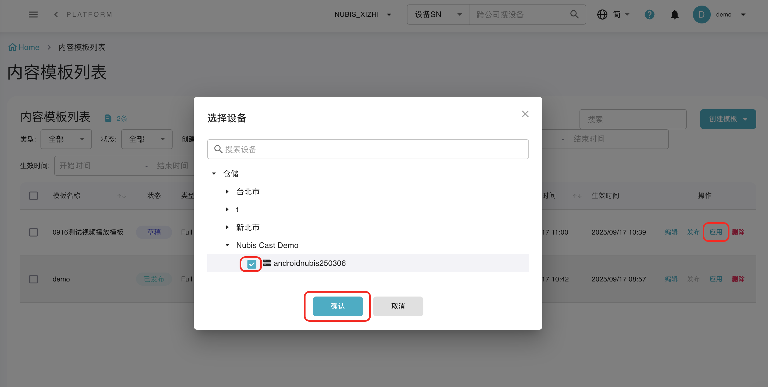768x387 pixels.
Task: Close the 选择设备 dialog with X
Action: click(x=525, y=114)
